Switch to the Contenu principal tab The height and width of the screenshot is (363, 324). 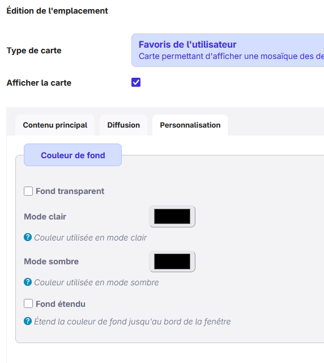tap(55, 125)
